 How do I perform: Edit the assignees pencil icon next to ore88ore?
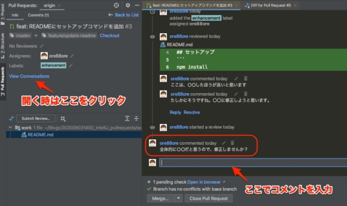(x=72, y=56)
